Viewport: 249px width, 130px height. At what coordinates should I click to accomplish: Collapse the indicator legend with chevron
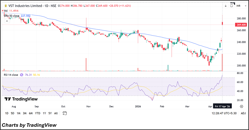[6, 21]
